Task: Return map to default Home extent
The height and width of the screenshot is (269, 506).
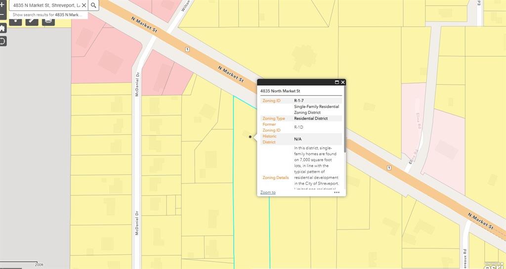Action: coord(2,28)
